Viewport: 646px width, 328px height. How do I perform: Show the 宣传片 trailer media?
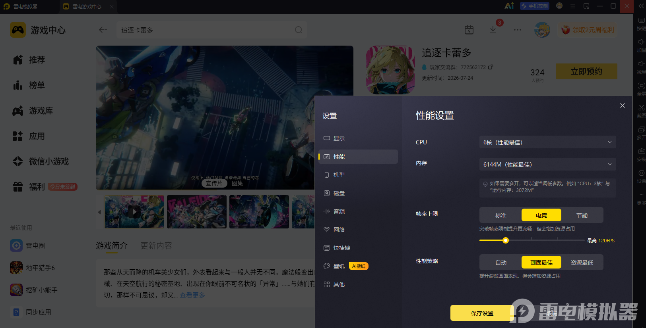214,183
